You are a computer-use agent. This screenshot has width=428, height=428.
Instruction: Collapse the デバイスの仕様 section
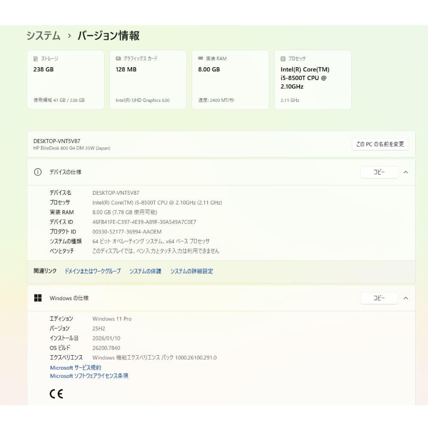tap(406, 172)
